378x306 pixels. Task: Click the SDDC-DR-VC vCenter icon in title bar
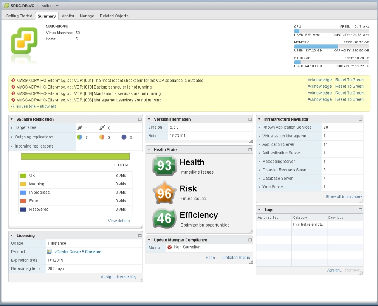click(6, 6)
